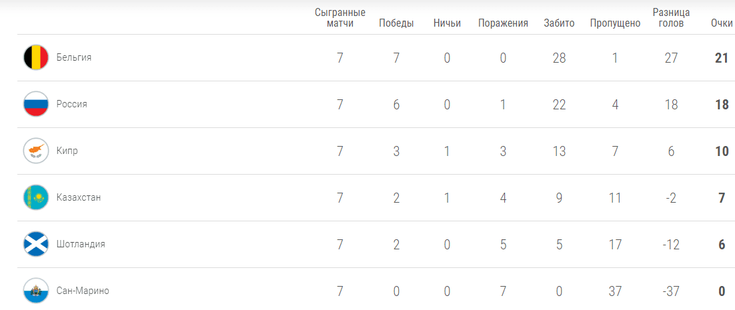This screenshot has height=310, width=735.
Task: Select the Казахстан team name
Action: (79, 197)
